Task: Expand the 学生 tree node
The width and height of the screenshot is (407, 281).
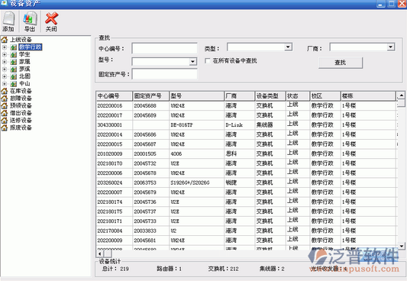Action: [5, 55]
